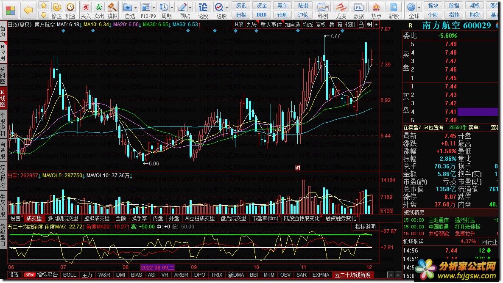Expand the 全球 dropdown arrow
The width and height of the screenshot is (503, 283).
[x=419, y=7]
